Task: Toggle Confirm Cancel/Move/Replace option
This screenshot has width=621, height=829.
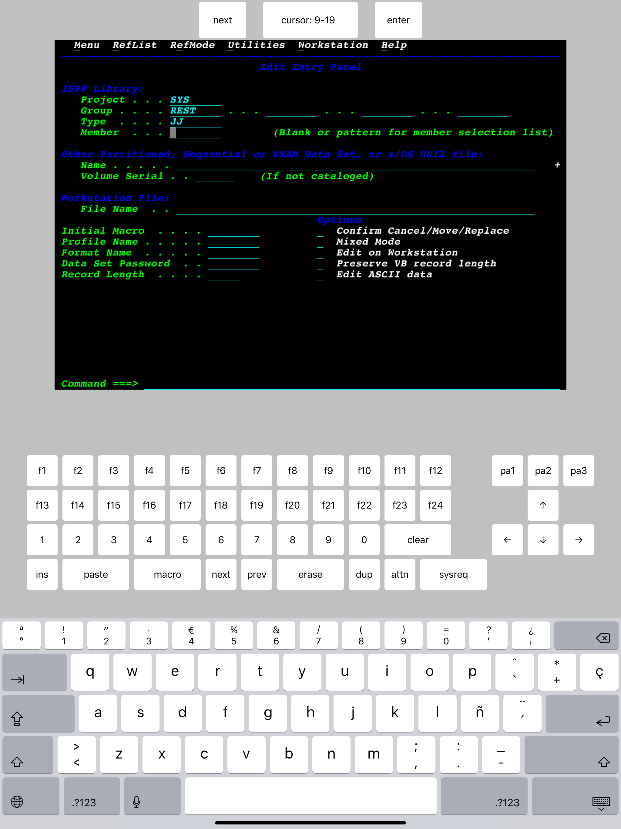Action: pyautogui.click(x=320, y=231)
